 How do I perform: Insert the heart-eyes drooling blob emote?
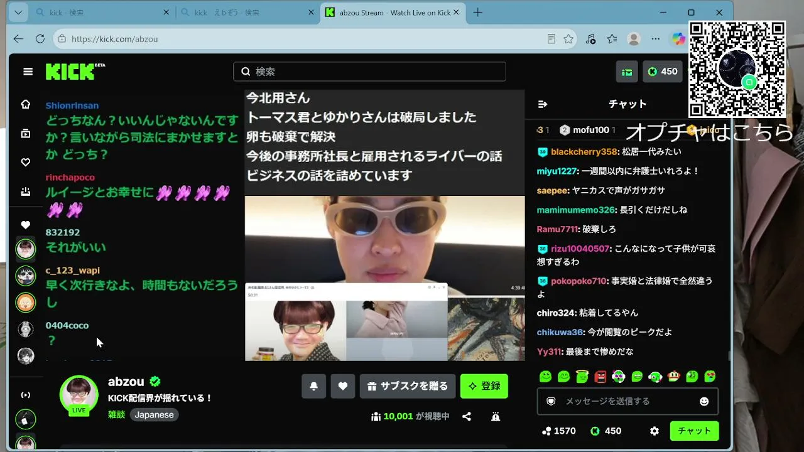tap(710, 377)
